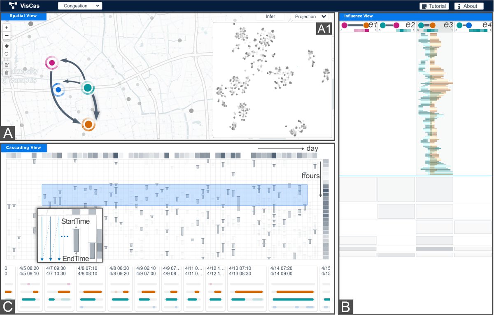Open the 4/13 07:10 cascade card
494x315 pixels.
(x=247, y=288)
